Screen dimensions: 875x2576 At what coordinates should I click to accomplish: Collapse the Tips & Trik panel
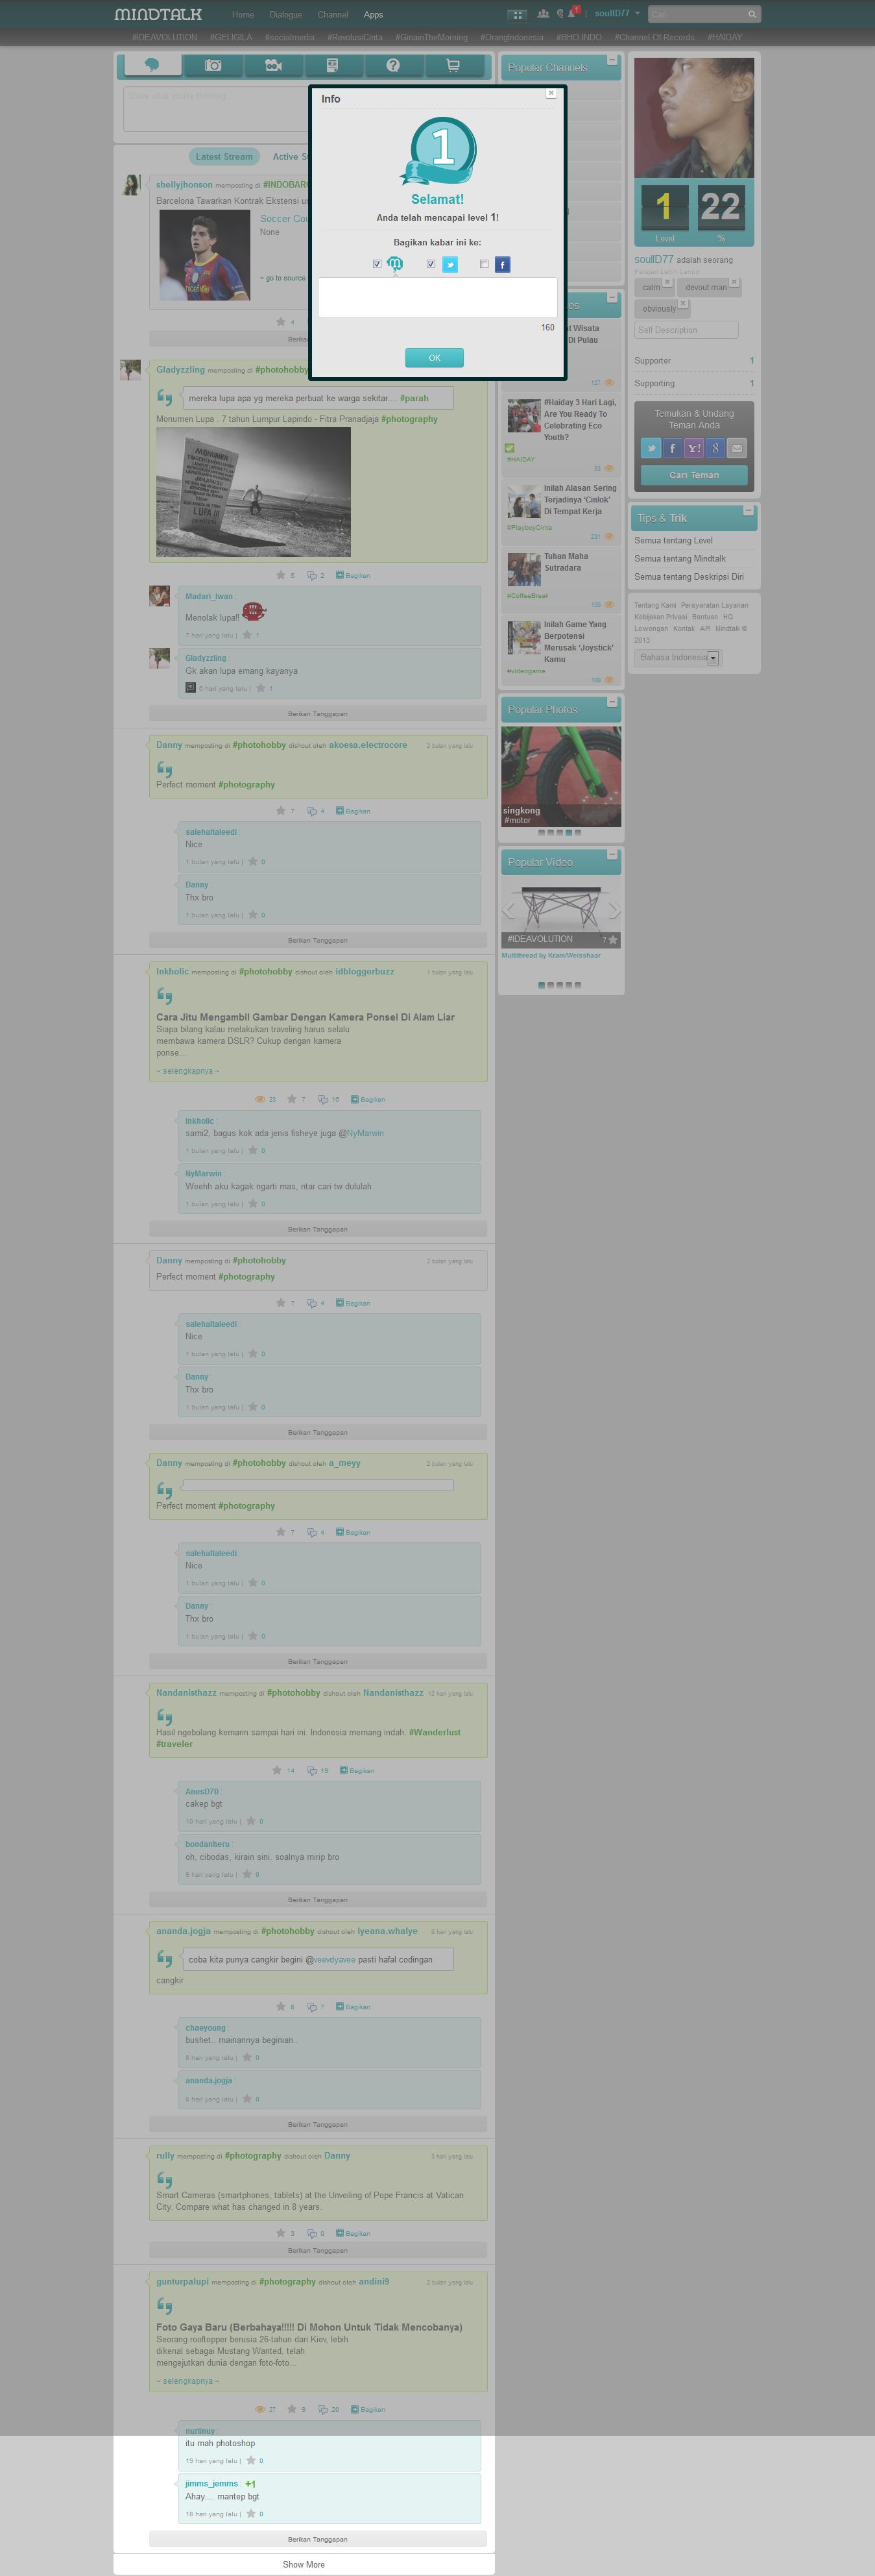[x=748, y=511]
